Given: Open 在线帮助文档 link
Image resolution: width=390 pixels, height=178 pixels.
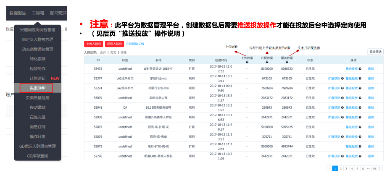Looking at the screenshot, I should 135,44.
